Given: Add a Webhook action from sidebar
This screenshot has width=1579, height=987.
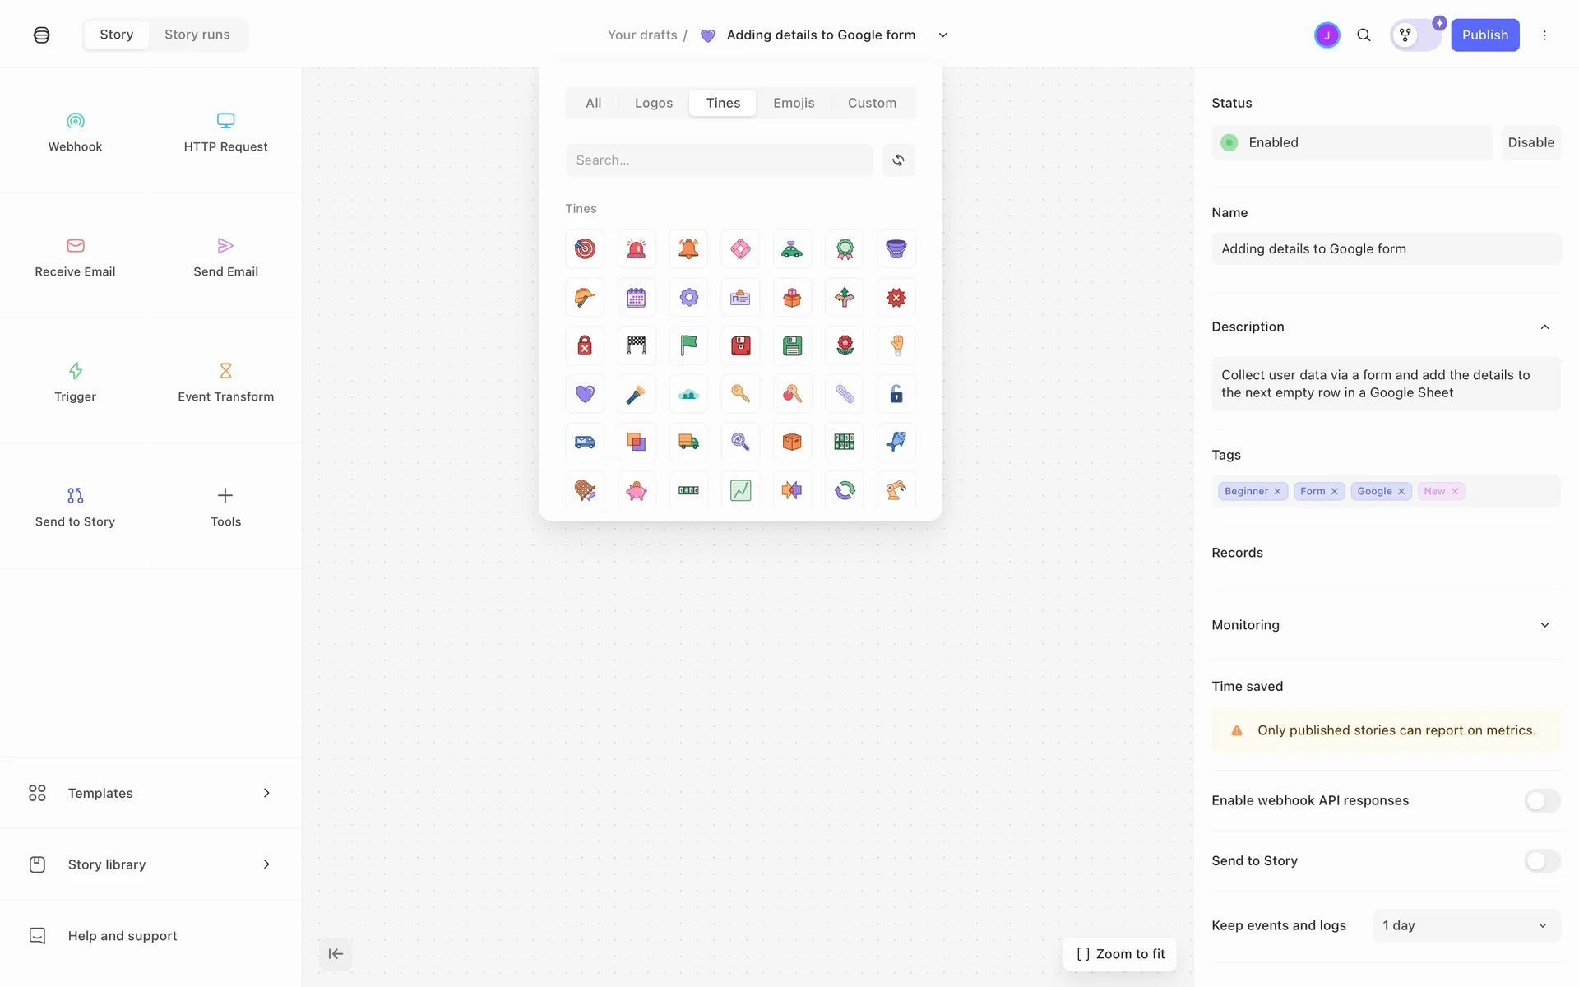Looking at the screenshot, I should click(75, 132).
